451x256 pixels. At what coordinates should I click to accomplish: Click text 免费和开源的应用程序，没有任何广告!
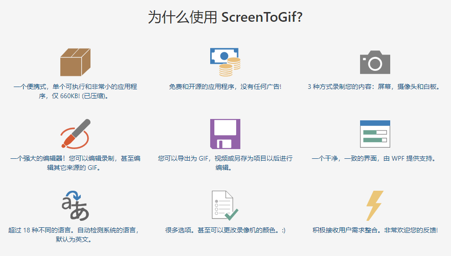click(225, 87)
